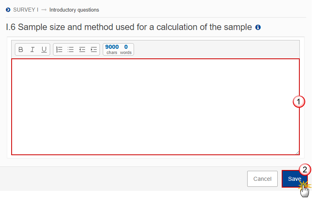Image resolution: width=313 pixels, height=198 pixels.
Task: Open the info icon beside the I.6 heading
Action: point(258,27)
